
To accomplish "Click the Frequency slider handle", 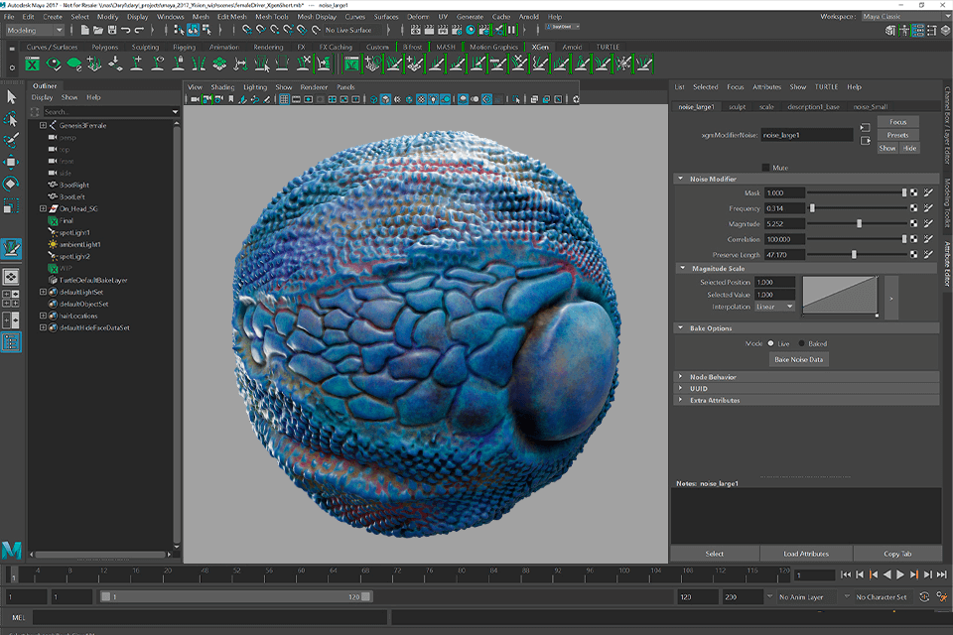I will (x=812, y=207).
